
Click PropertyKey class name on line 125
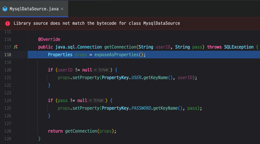[x=115, y=108]
